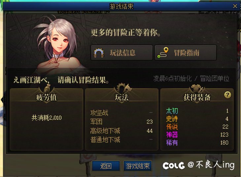The width and height of the screenshot is (241, 177).
Task: Click the arch gate icon on 玩法信息
Action: [99, 53]
